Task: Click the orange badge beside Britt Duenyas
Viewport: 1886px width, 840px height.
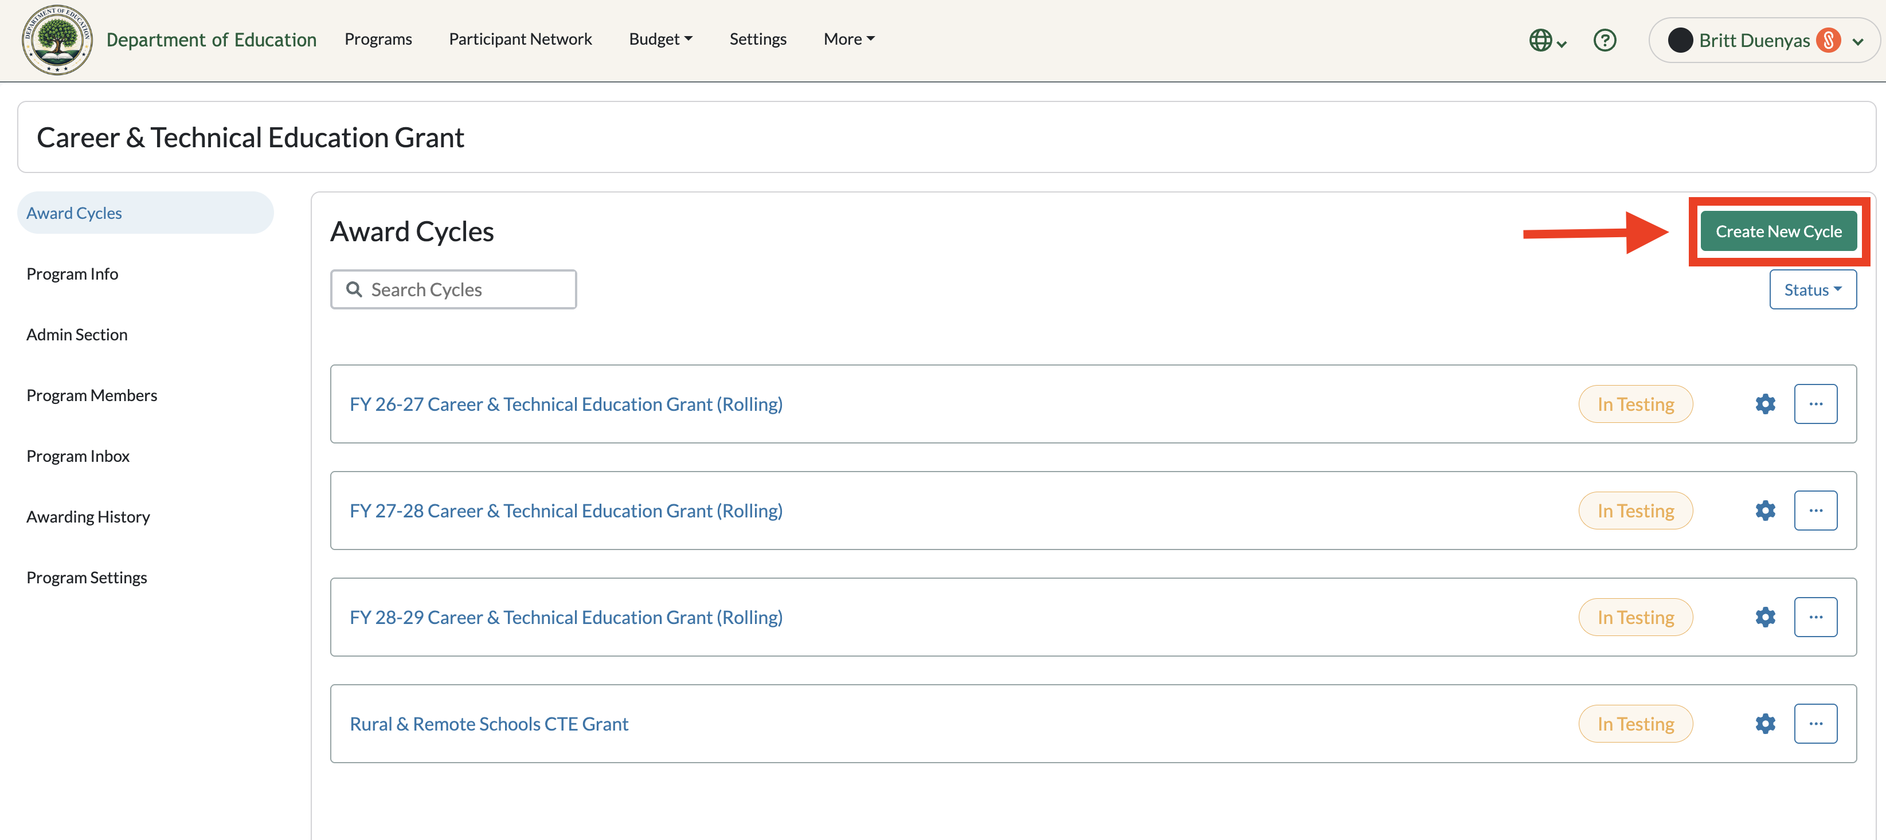Action: click(x=1828, y=40)
